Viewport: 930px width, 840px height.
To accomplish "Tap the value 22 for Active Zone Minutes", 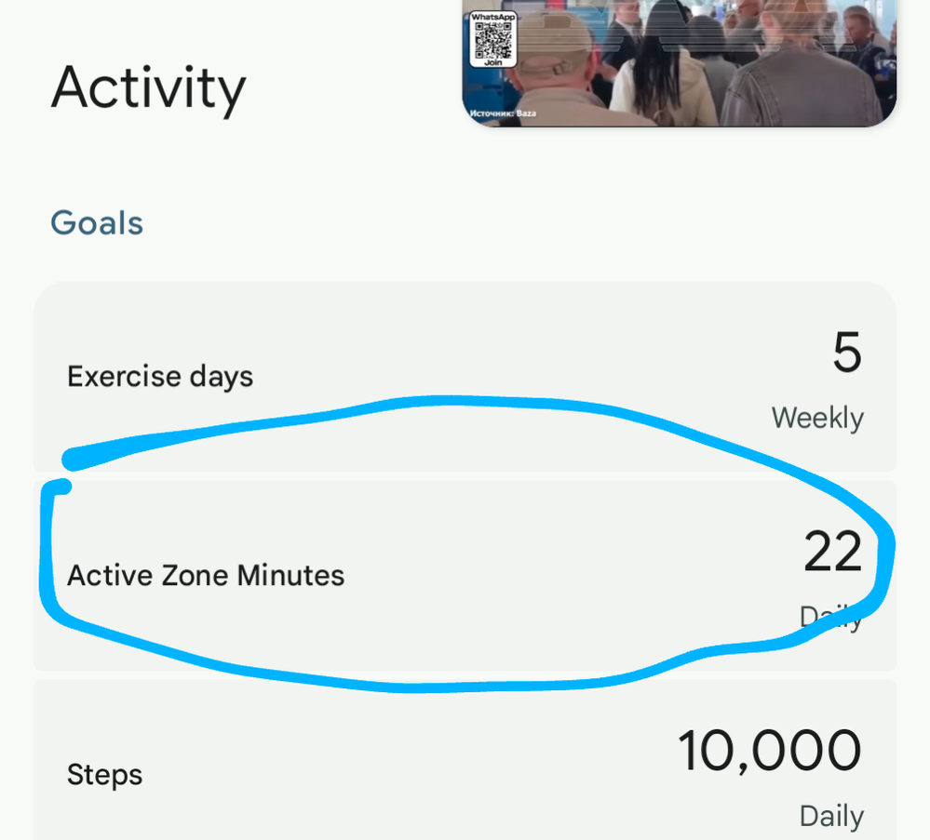I will [x=833, y=552].
